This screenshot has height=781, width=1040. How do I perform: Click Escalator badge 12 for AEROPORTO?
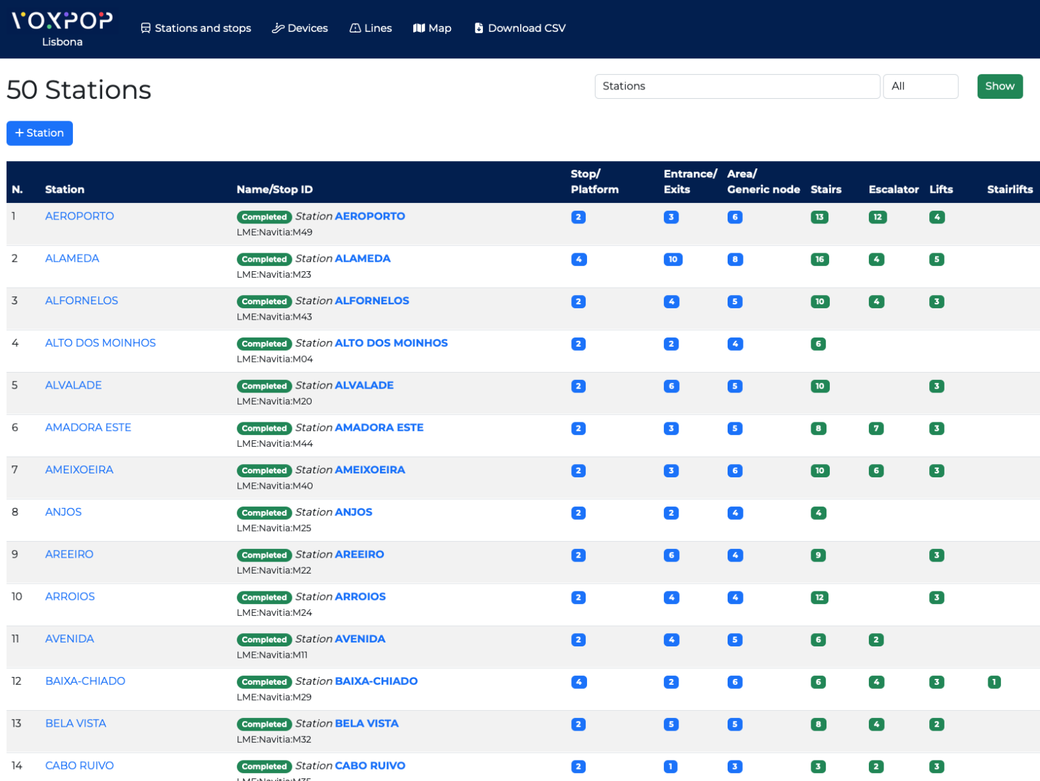click(877, 217)
